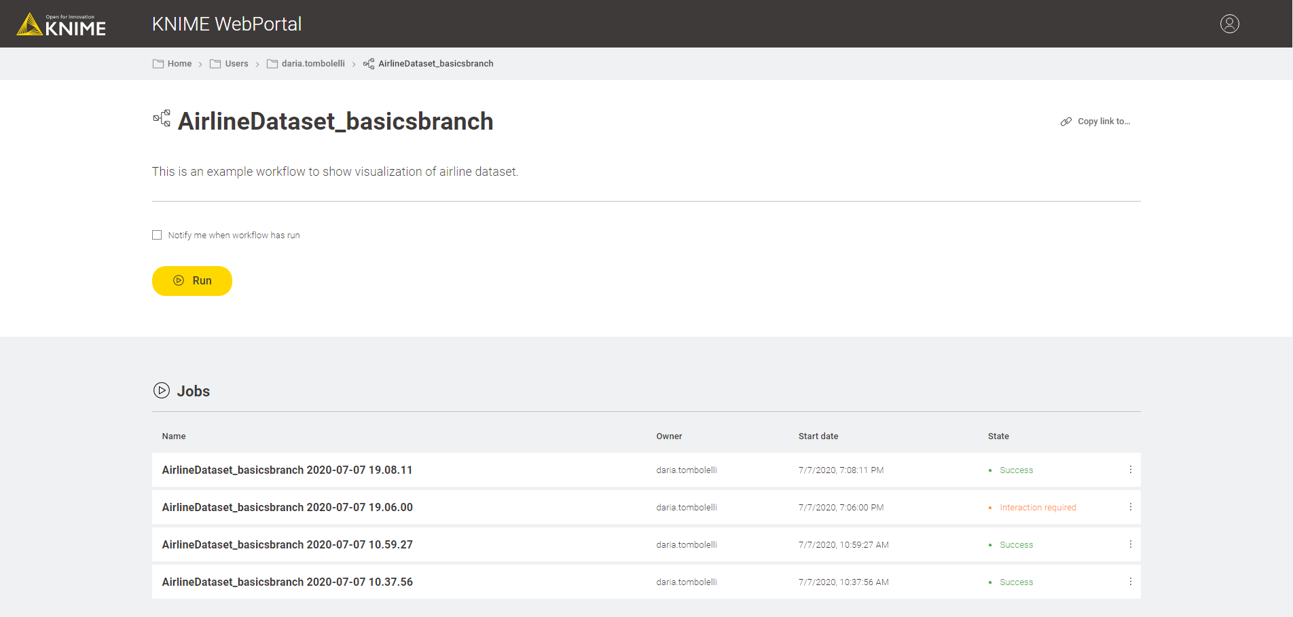The height and width of the screenshot is (617, 1293).
Task: Click start date 7/7/2020, 10:59:27 AM
Action: pos(843,545)
